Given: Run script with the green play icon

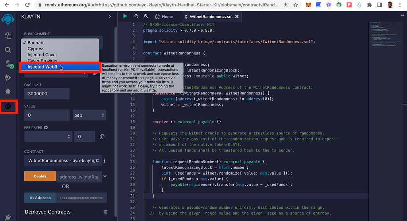Looking at the screenshot, I should tap(125, 16).
